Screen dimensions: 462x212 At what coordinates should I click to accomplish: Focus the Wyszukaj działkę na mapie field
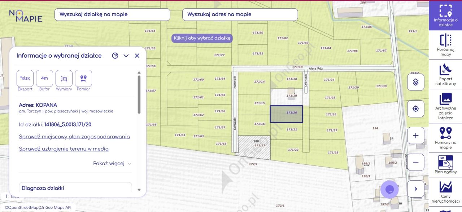tap(112, 14)
